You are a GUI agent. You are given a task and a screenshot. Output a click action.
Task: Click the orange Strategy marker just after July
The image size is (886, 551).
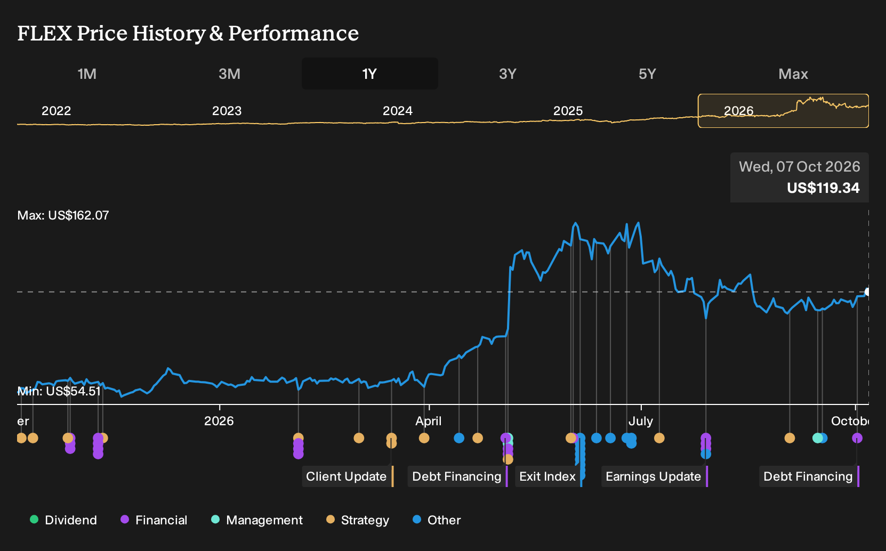[x=659, y=438]
